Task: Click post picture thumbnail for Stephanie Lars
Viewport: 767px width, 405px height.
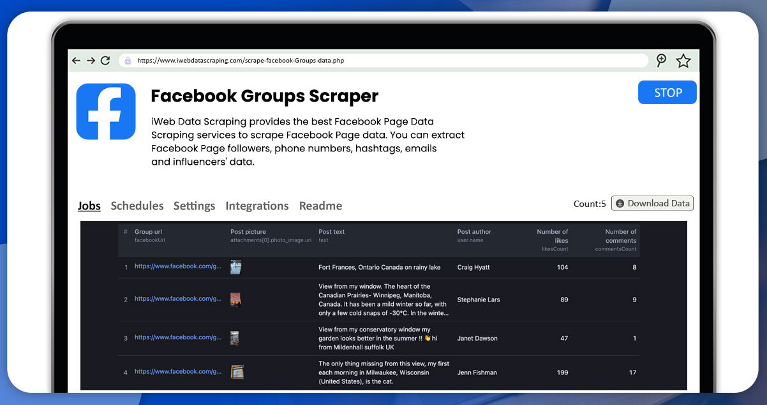Action: coord(236,299)
